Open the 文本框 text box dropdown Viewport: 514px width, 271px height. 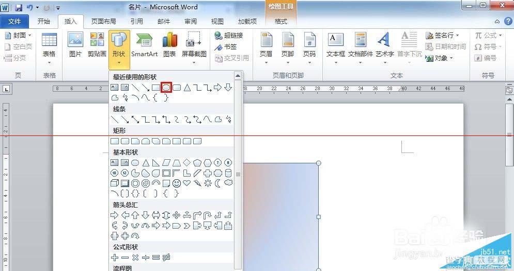coord(336,48)
